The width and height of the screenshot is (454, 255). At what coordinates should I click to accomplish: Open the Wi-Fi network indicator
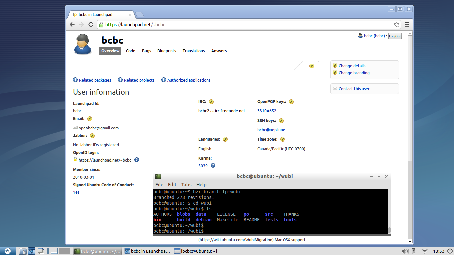(x=424, y=251)
